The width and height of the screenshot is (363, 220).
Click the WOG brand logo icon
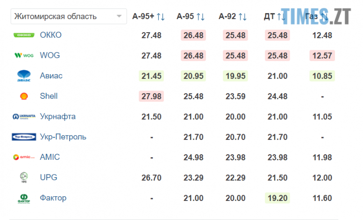point(24,55)
